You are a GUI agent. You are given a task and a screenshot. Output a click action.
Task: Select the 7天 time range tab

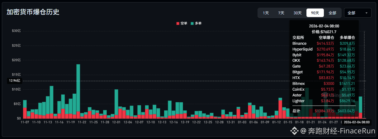coord(281,13)
